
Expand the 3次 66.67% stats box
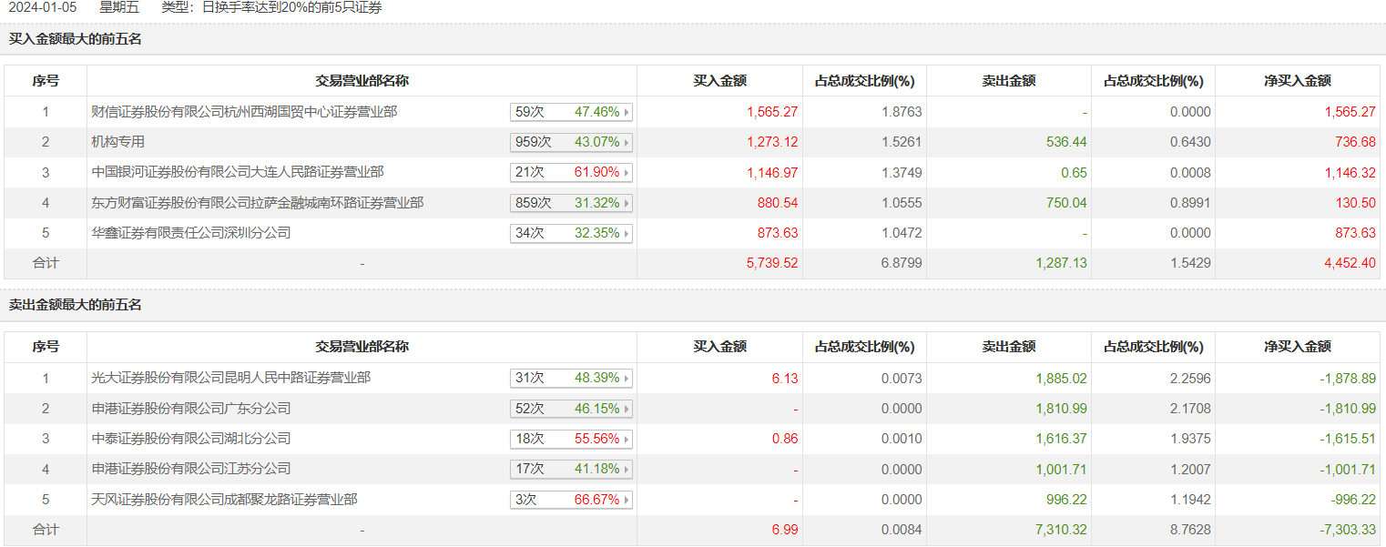(571, 500)
